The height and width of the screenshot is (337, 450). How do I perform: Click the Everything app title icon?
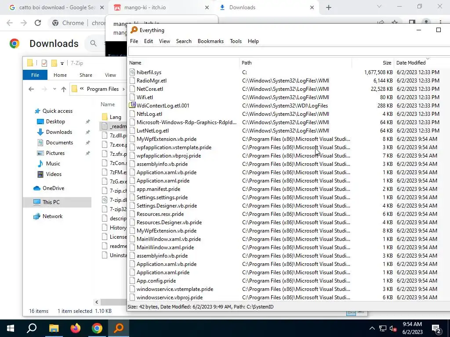click(134, 30)
